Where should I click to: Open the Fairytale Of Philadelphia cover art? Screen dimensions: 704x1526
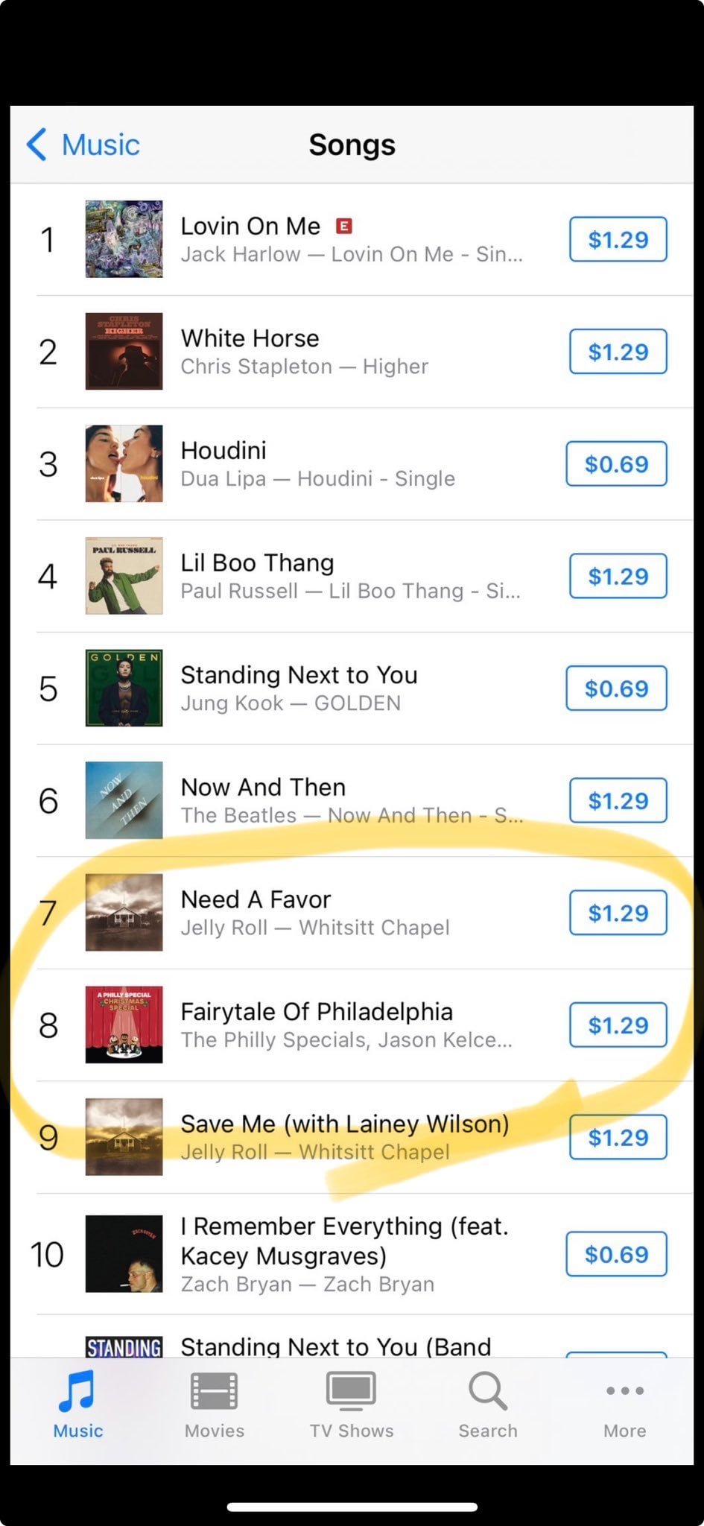[x=124, y=1025]
